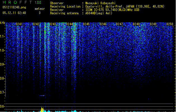
Task: Click the Receiving Location field label
Action: pyautogui.click(x=65, y=6)
